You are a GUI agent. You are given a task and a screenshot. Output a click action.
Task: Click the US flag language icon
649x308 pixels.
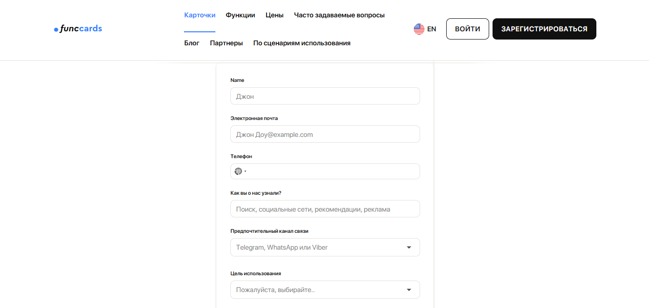tap(418, 28)
